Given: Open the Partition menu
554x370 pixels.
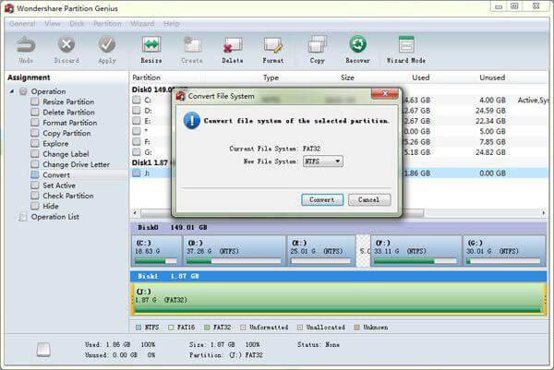Looking at the screenshot, I should 107,23.
